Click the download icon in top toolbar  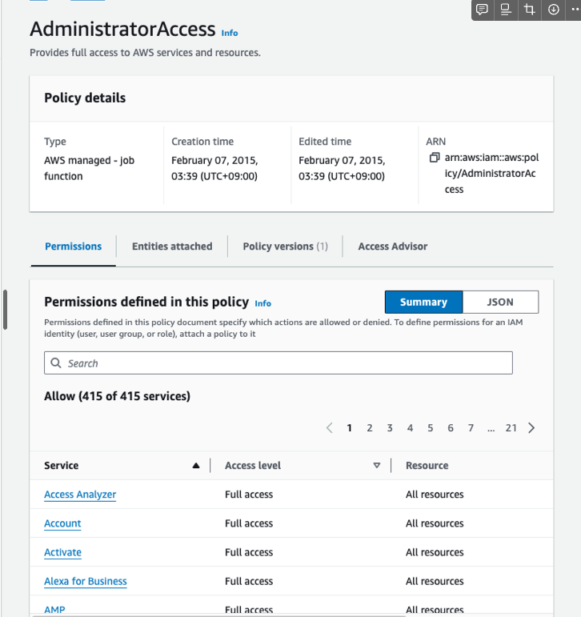[x=554, y=10]
